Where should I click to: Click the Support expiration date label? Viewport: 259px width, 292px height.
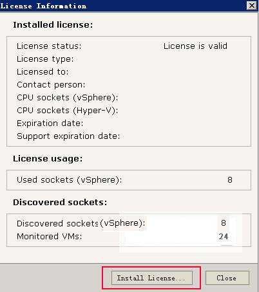(x=68, y=136)
